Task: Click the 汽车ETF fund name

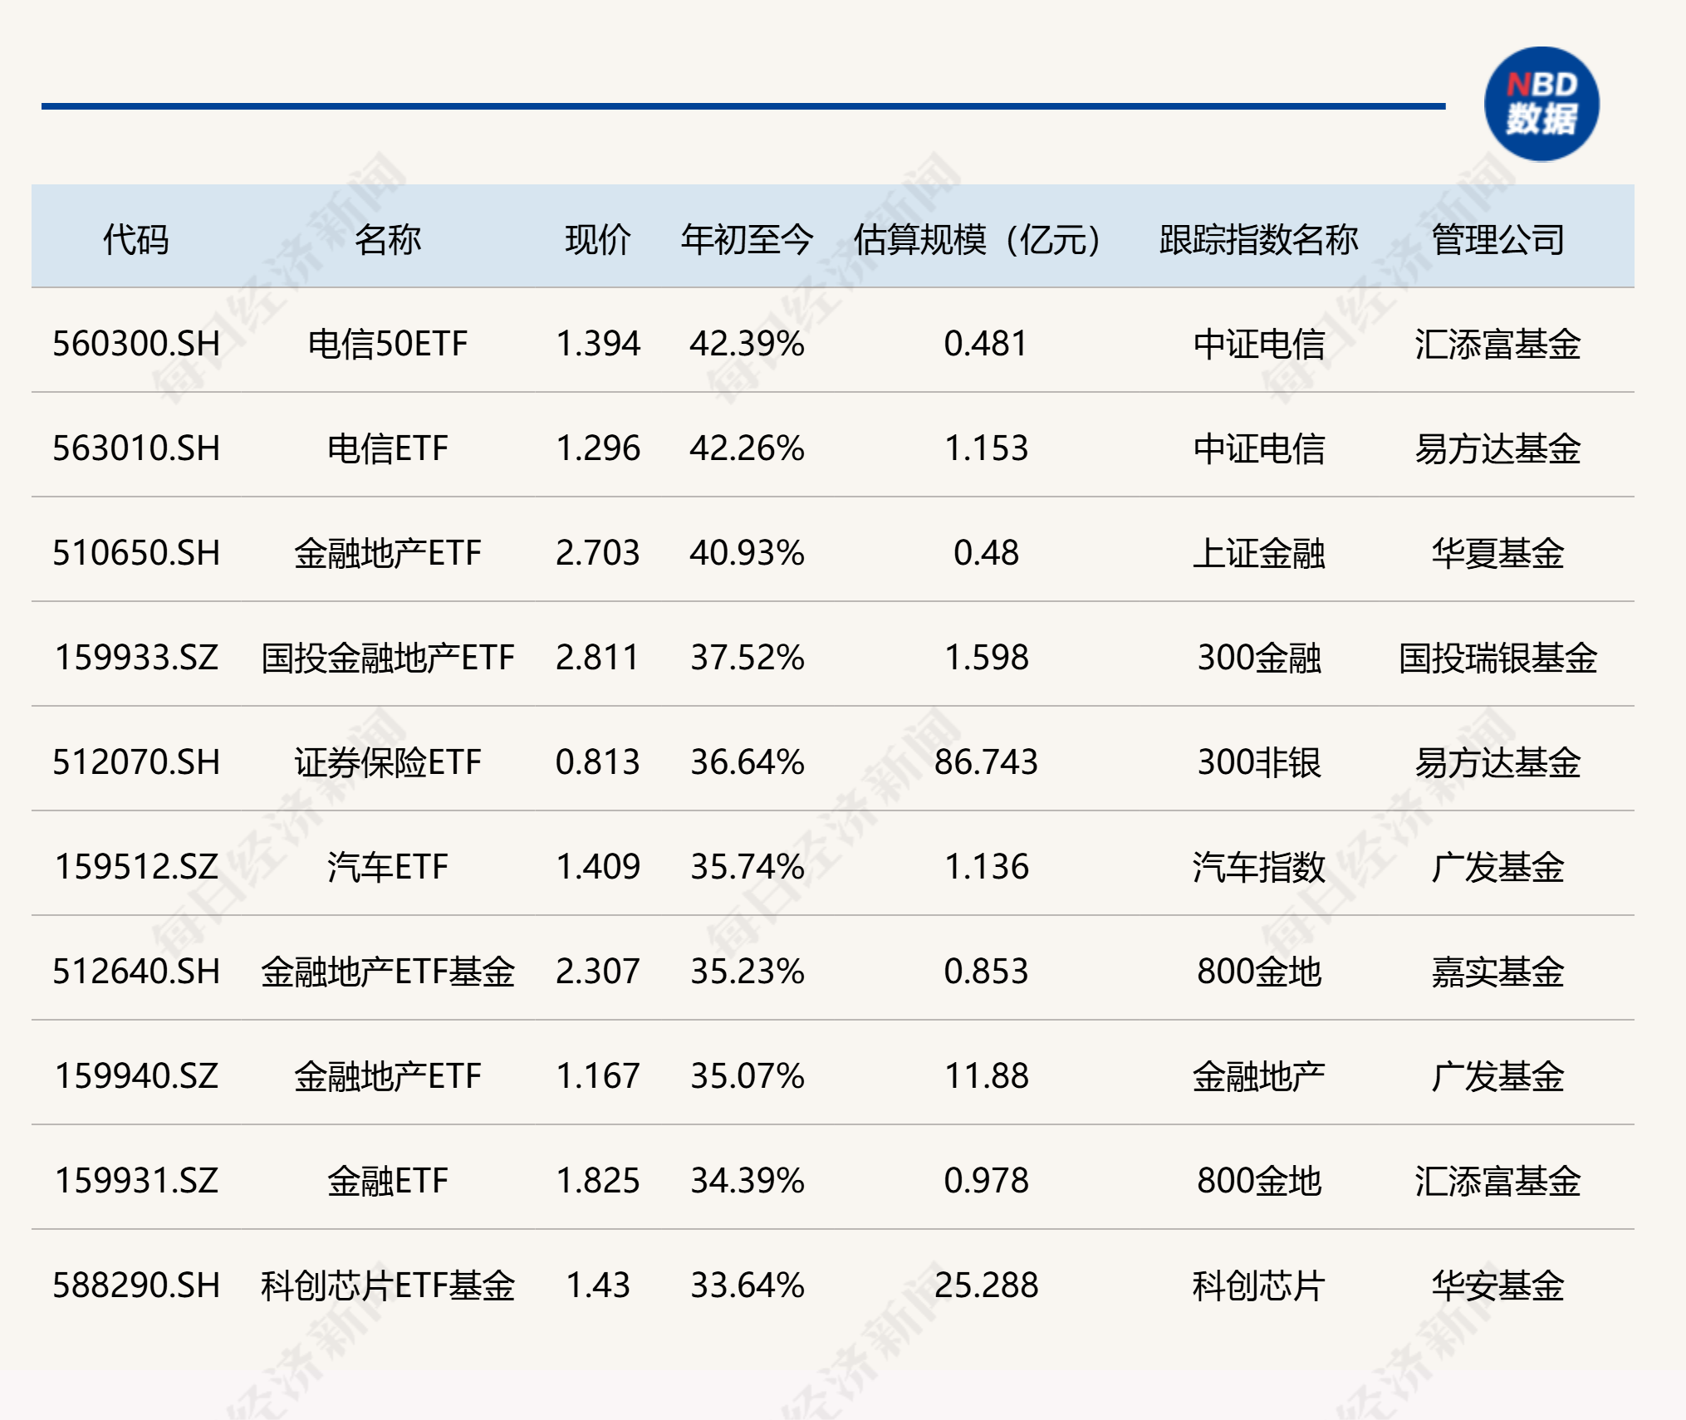Action: point(388,867)
